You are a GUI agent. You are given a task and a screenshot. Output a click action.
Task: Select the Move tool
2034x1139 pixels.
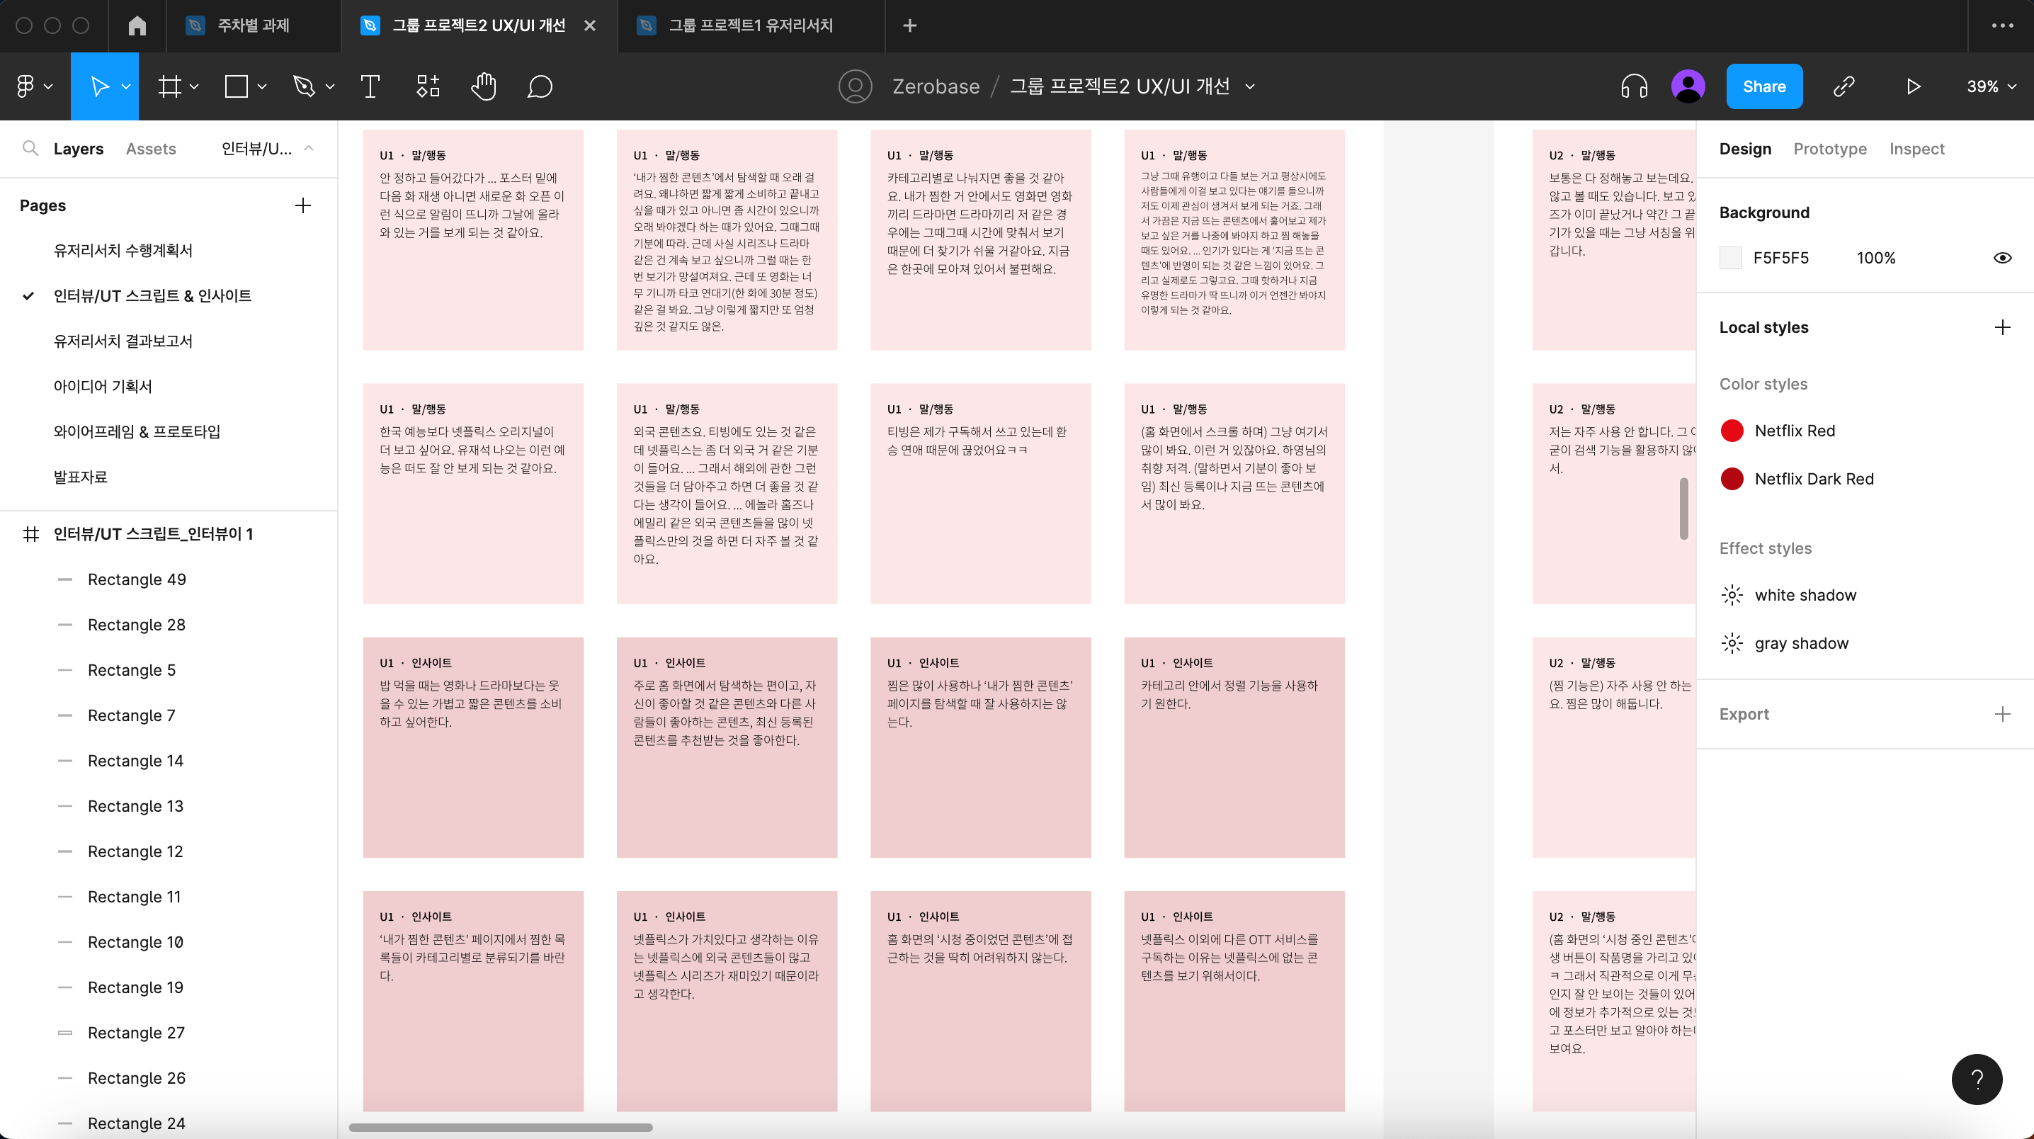tap(99, 86)
